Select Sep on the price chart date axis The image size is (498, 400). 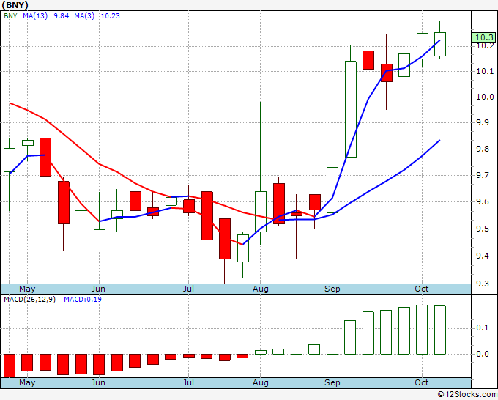pos(332,289)
